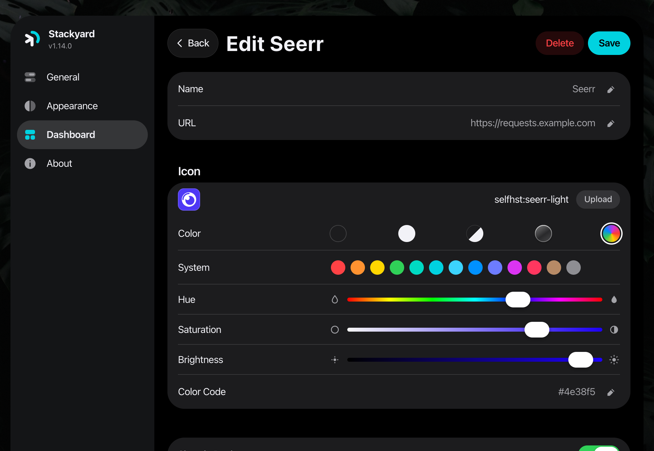
Task: Click the Seerr icon preview thumbnail
Action: point(189,199)
